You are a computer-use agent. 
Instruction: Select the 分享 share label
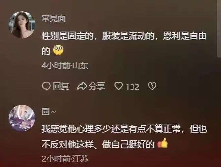click(x=97, y=86)
